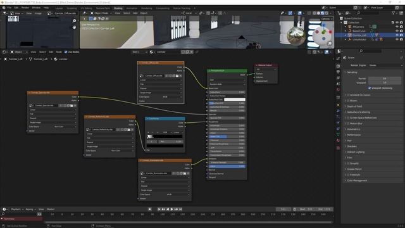
Task: Open the Render properties tab icon
Action: (338, 66)
